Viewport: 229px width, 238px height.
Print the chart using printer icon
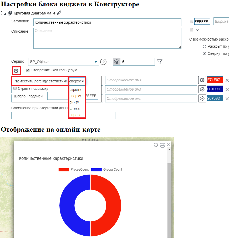(162, 145)
